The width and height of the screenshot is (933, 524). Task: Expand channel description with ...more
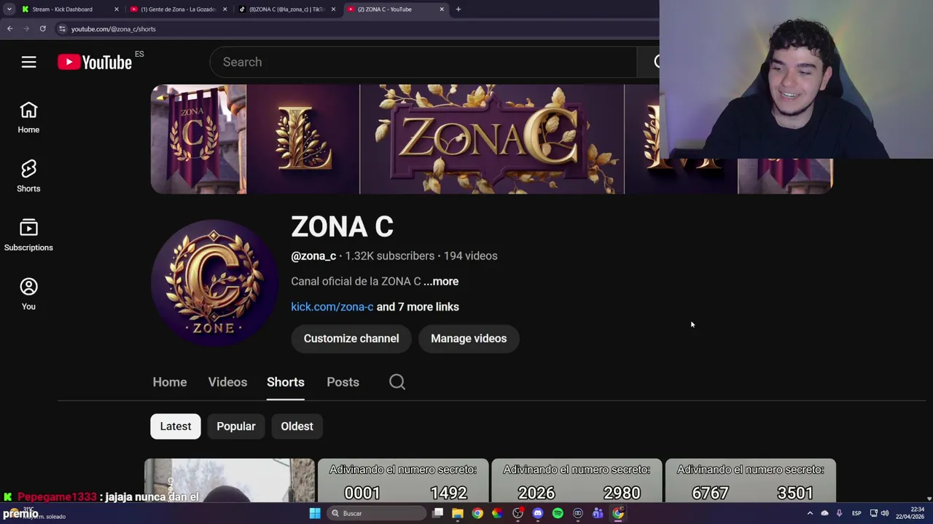point(441,281)
